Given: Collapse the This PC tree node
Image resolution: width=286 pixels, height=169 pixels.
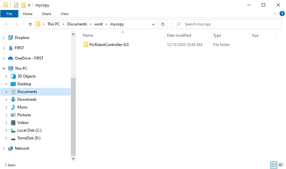Looking at the screenshot, I should [4, 69].
